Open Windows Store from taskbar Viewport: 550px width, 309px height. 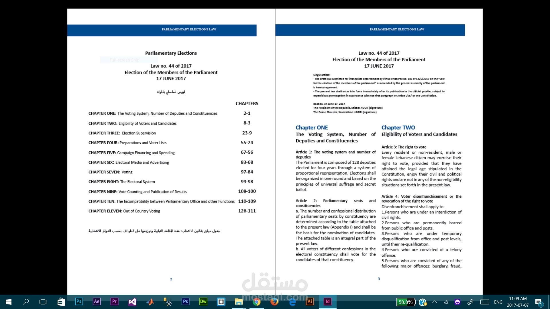pyautogui.click(x=61, y=302)
